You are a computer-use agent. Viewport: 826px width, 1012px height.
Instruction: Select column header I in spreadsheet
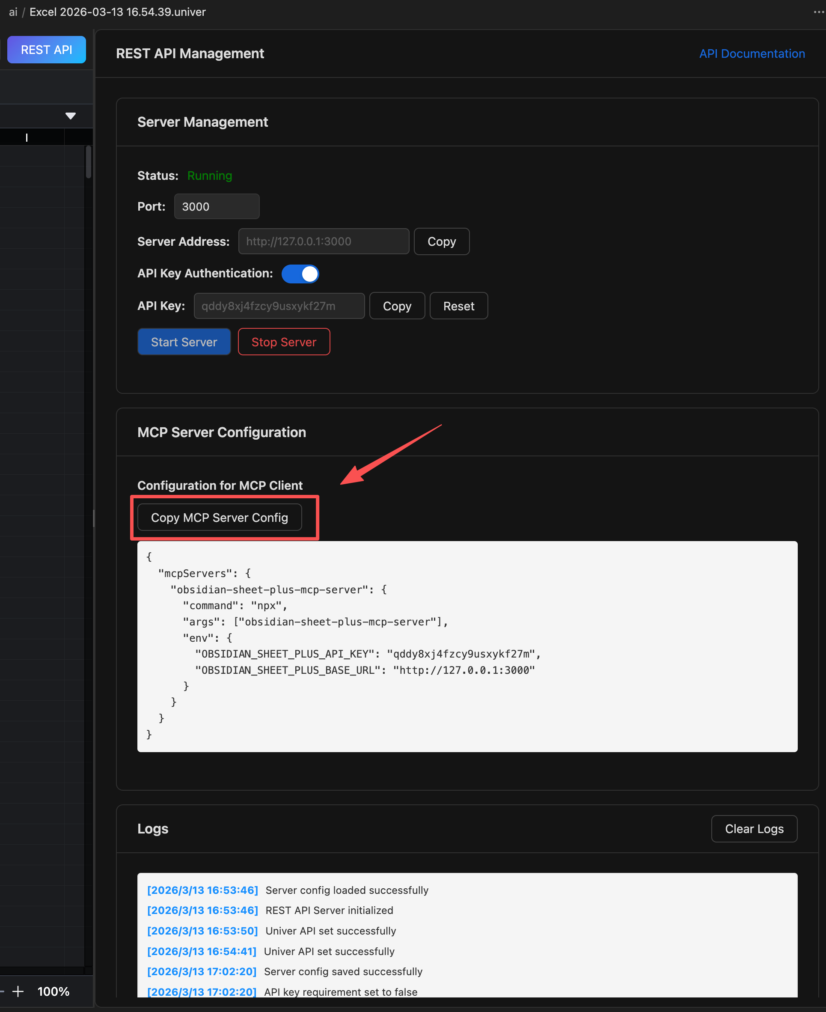coord(27,137)
